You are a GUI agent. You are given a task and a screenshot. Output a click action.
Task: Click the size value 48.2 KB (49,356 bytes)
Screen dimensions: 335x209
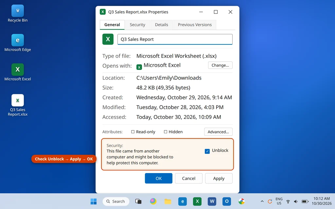tap(163, 88)
